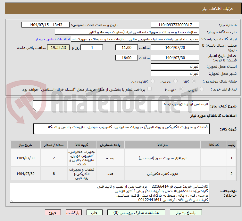Click unit cell 'بسته' in row 1
This screenshot has height=221, width=242.
110,158
